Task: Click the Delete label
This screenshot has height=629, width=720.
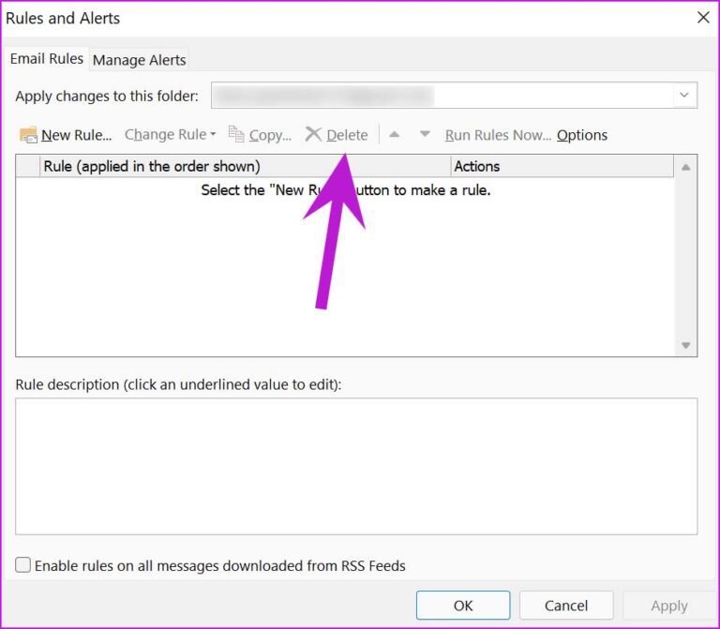Action: click(347, 135)
